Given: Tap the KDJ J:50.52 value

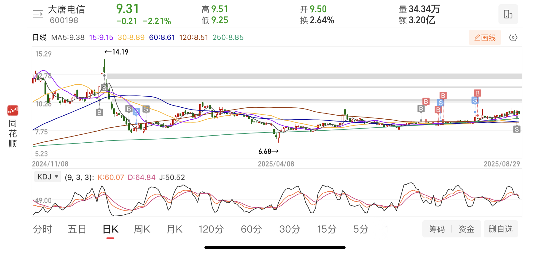Looking at the screenshot, I should pyautogui.click(x=172, y=177).
